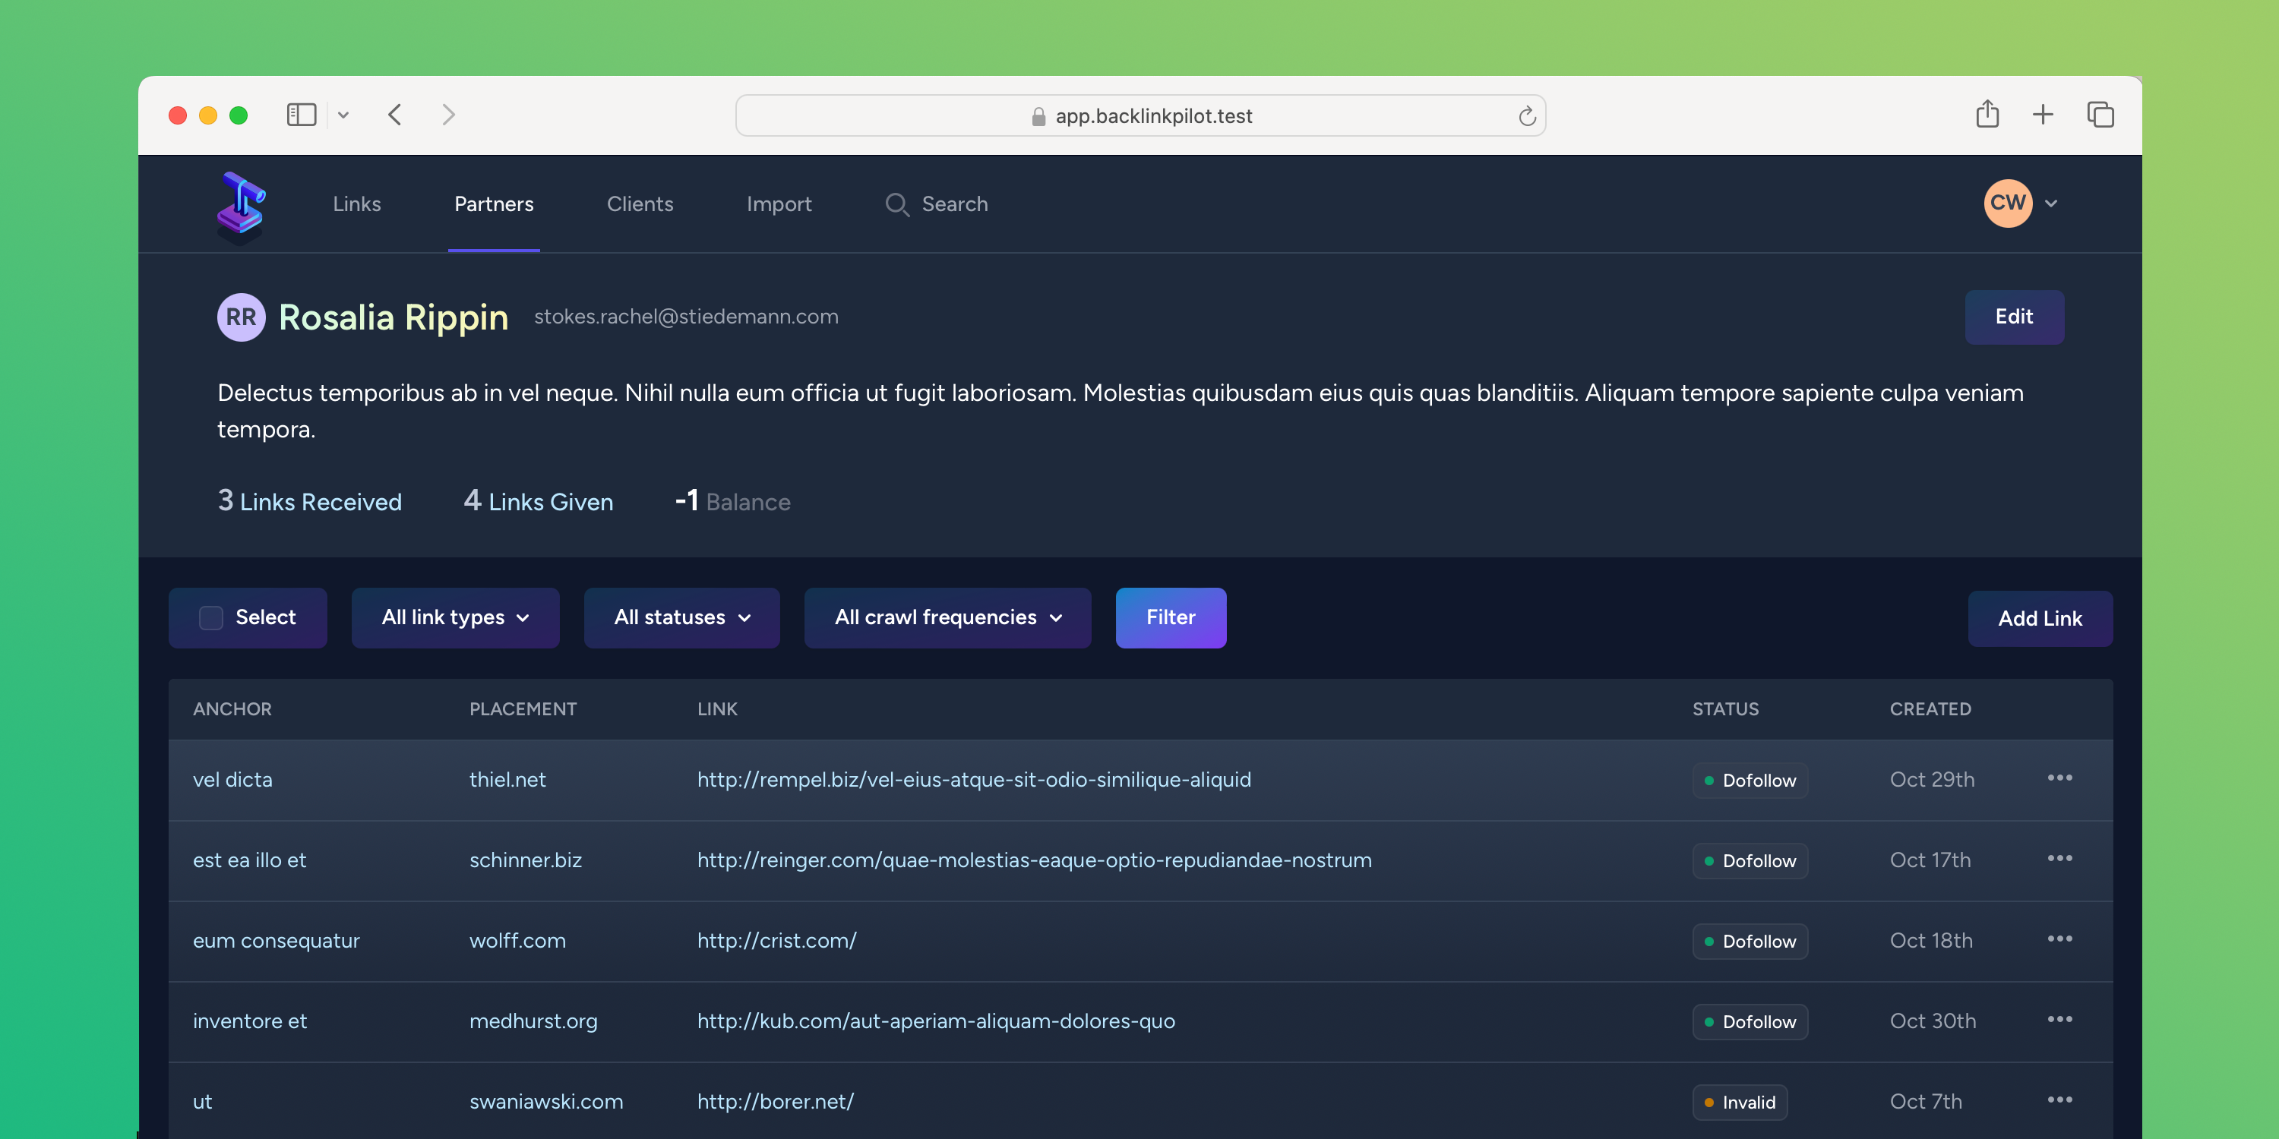Click the Import menu item
Screen dimensions: 2279x1139
click(x=779, y=204)
